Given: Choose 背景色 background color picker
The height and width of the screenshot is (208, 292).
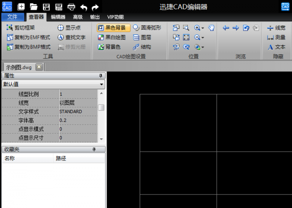Looking at the screenshot, I should pos(111,47).
